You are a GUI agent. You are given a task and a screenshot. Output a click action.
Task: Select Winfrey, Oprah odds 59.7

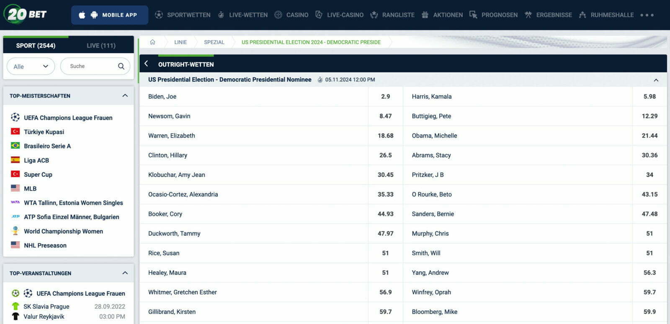649,292
